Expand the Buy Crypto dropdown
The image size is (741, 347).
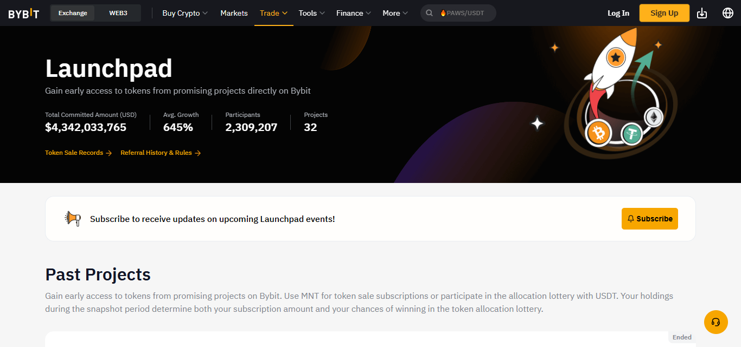click(185, 13)
